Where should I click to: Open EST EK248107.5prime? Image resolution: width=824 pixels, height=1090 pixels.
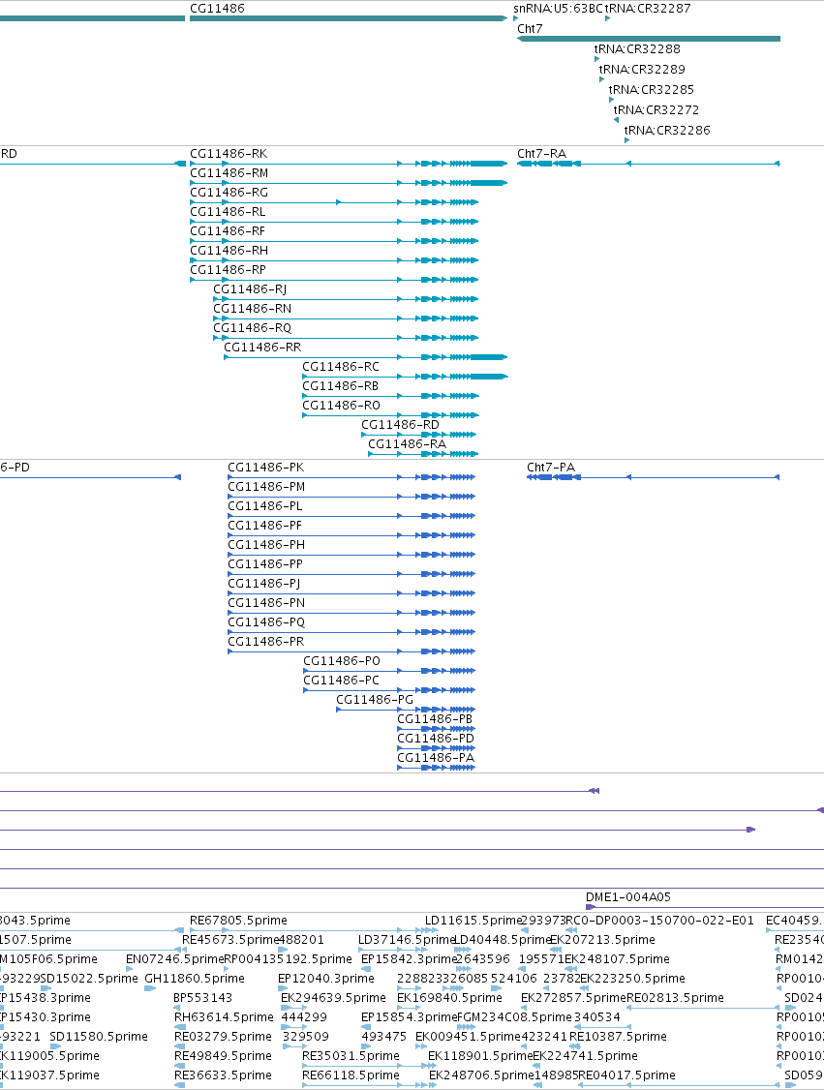point(617,959)
